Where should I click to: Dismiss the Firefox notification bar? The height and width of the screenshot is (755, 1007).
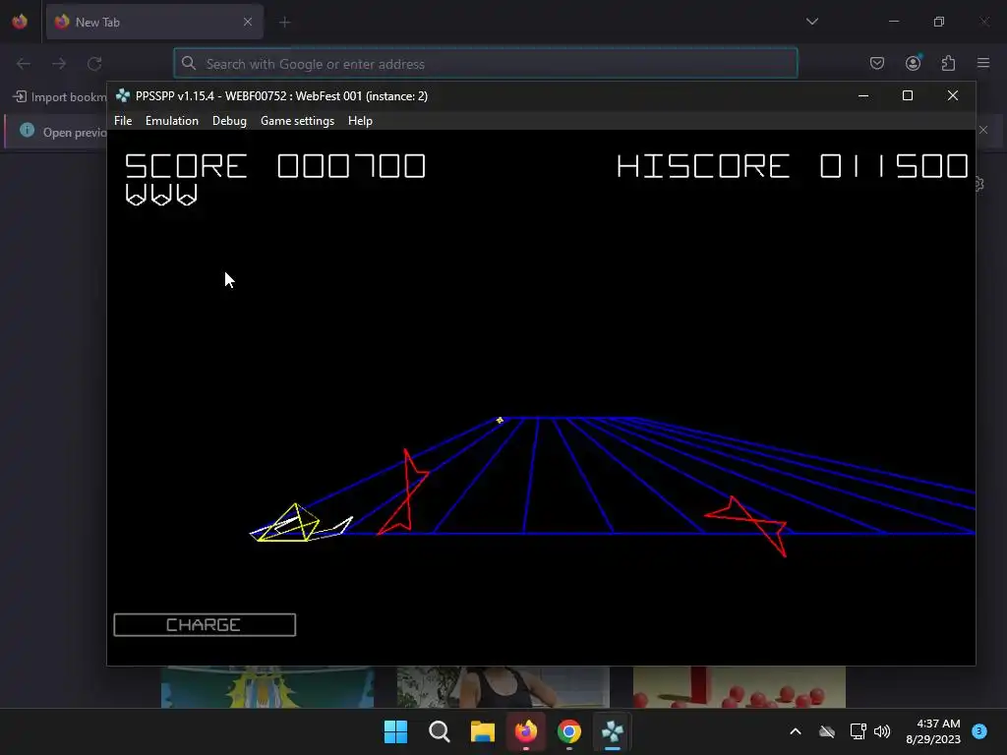[x=983, y=131]
